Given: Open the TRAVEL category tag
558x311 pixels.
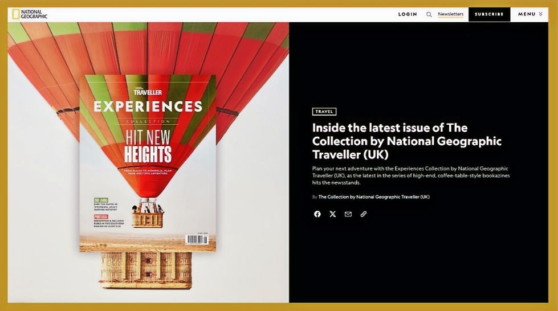Looking at the screenshot, I should 324,112.
